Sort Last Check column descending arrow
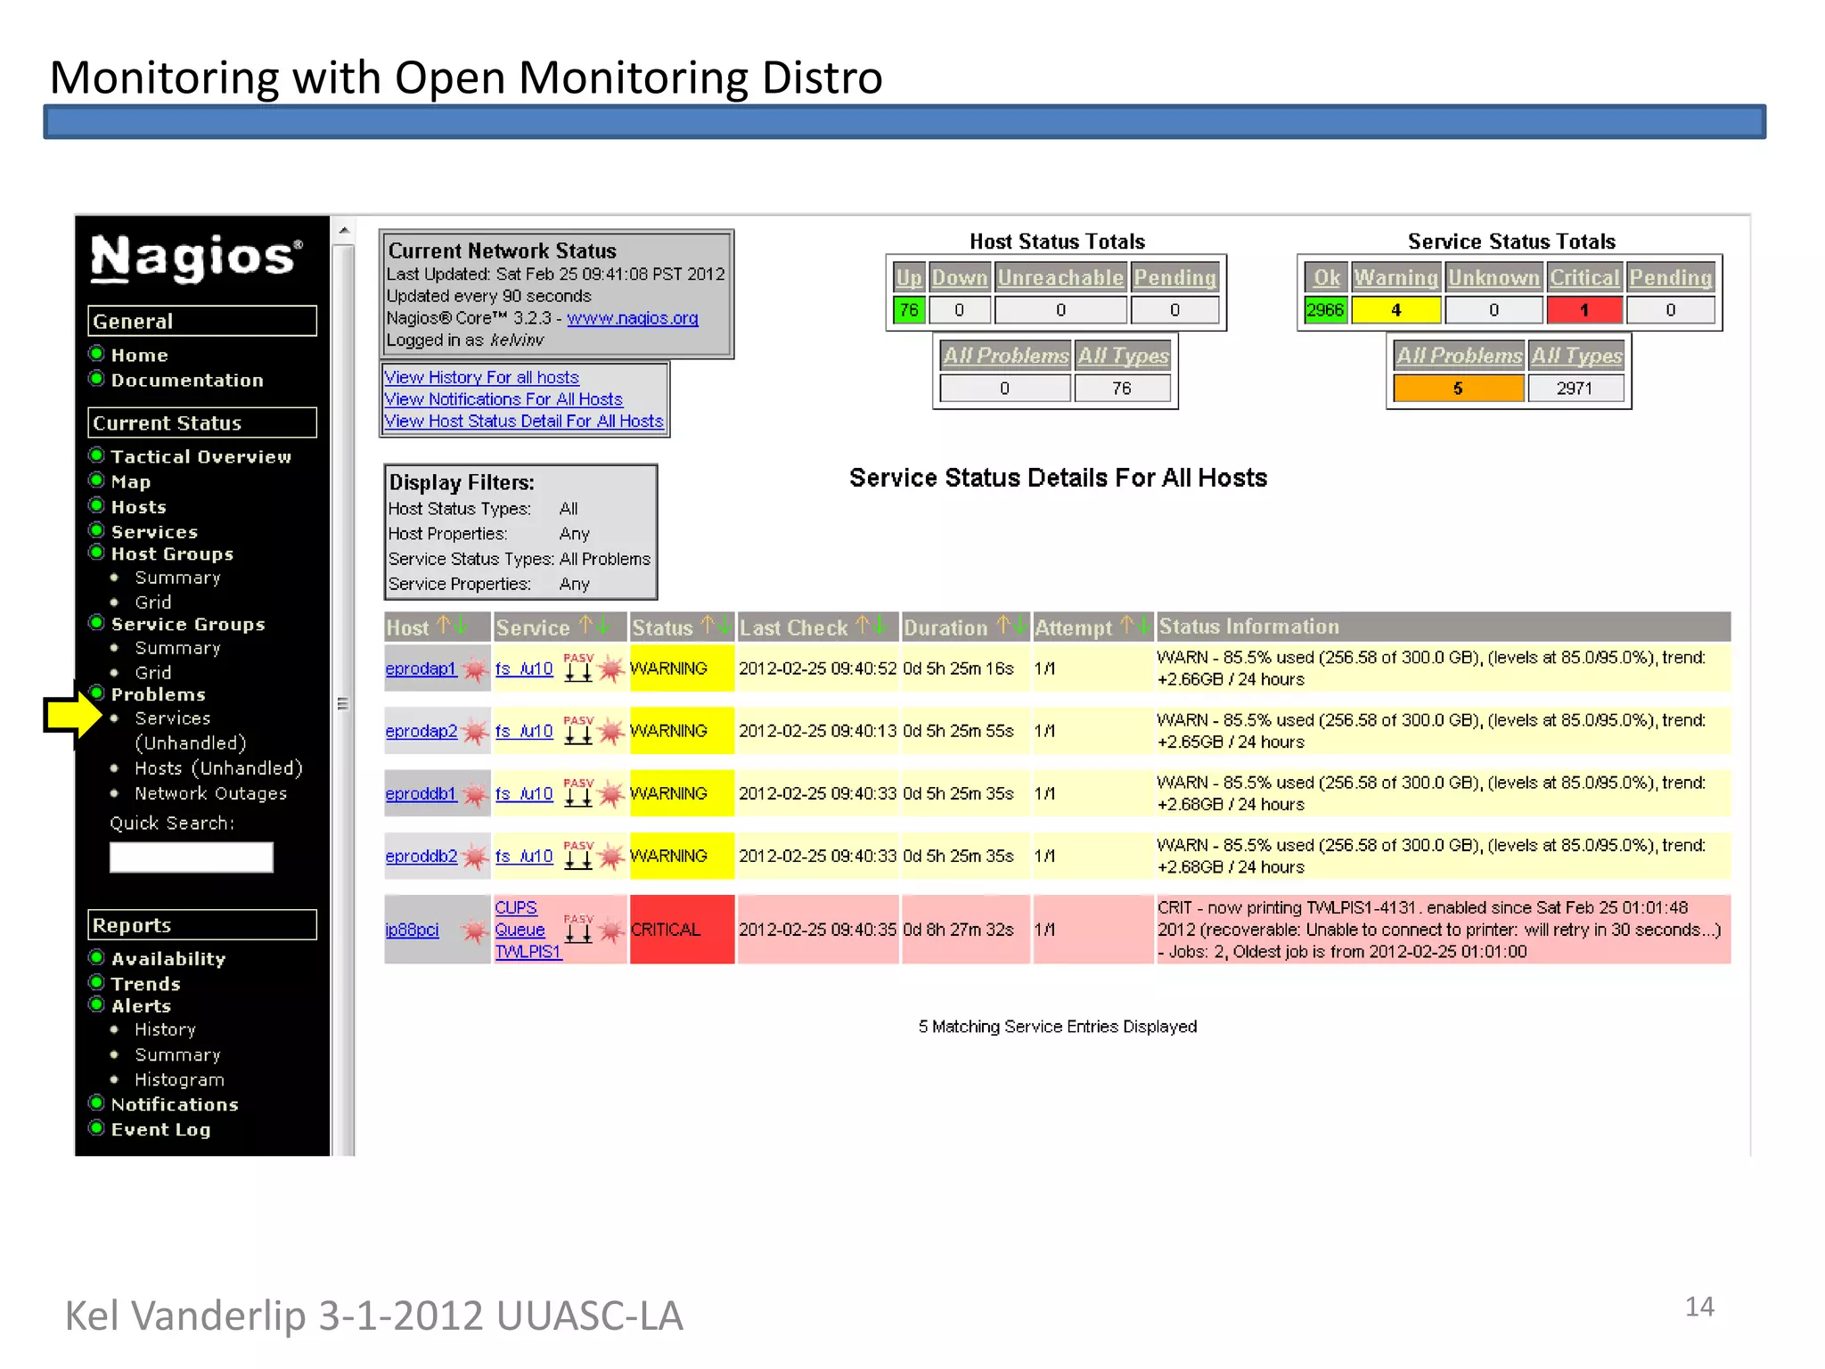 [879, 627]
